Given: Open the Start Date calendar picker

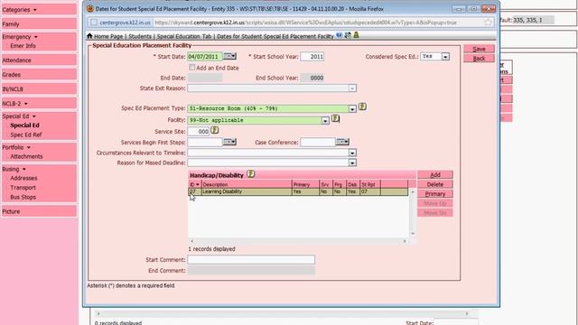Looking at the screenshot, I should 229,56.
